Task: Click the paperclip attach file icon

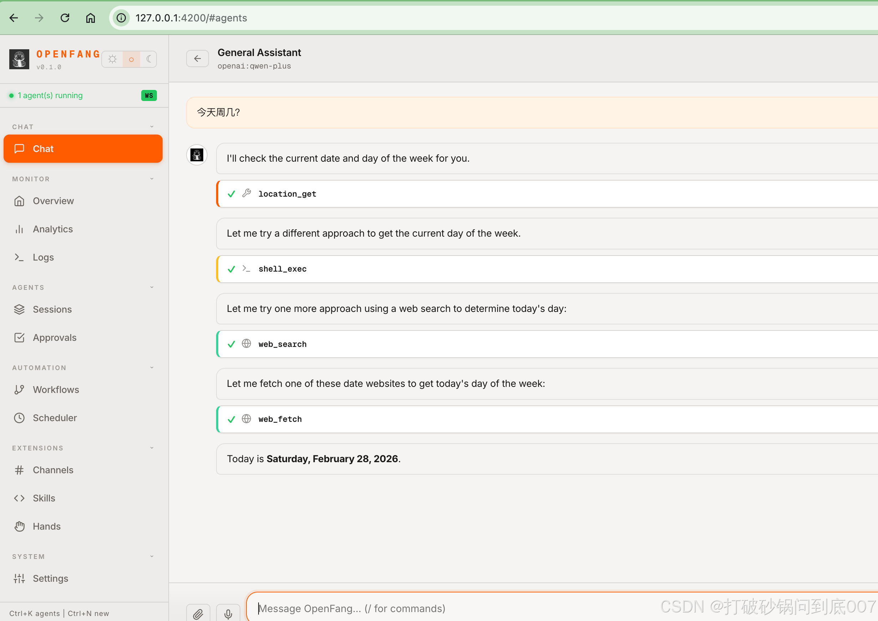Action: point(198,614)
